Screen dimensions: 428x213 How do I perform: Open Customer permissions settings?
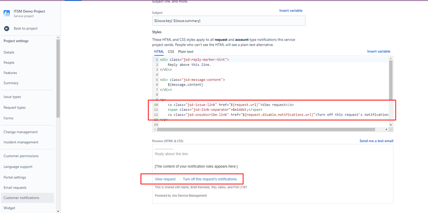point(21,156)
